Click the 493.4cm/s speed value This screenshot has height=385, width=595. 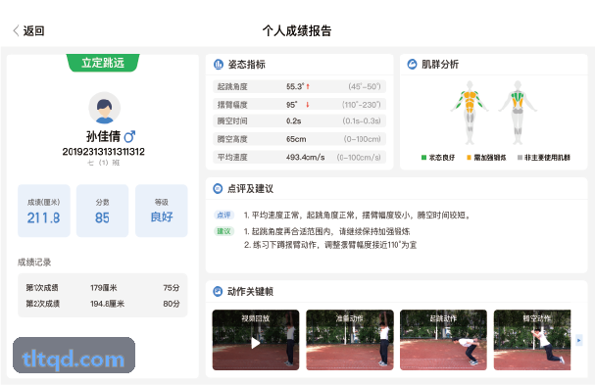tap(306, 157)
